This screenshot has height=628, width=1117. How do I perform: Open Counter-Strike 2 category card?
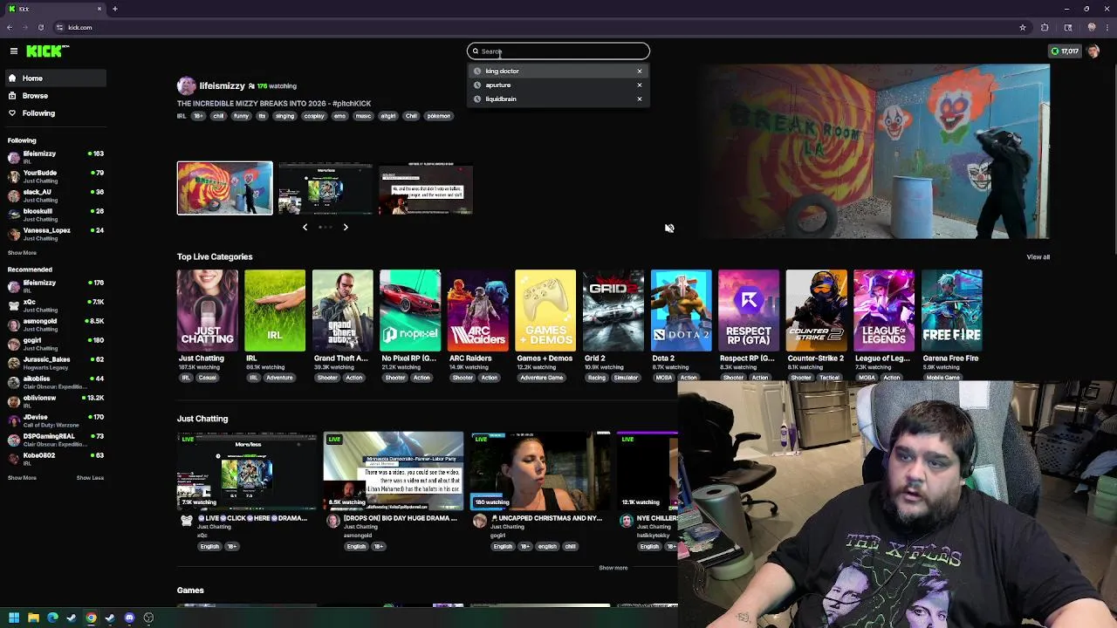816,311
